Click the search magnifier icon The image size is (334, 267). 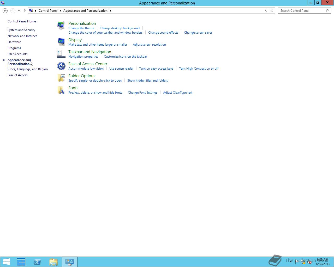click(x=327, y=11)
